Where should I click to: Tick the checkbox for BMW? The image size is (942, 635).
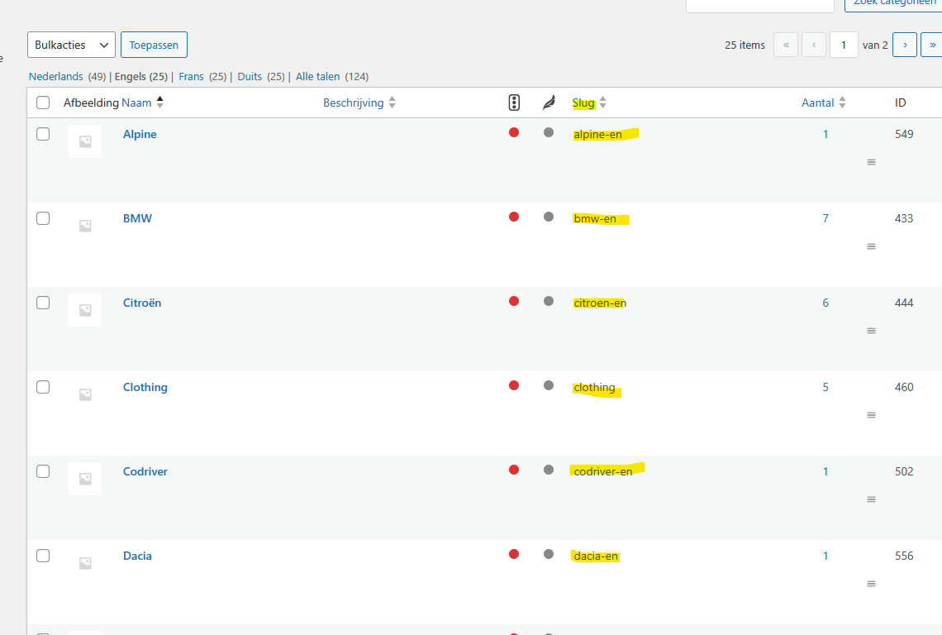(43, 218)
